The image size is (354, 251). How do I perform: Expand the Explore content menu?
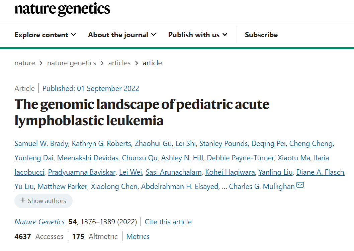click(45, 35)
